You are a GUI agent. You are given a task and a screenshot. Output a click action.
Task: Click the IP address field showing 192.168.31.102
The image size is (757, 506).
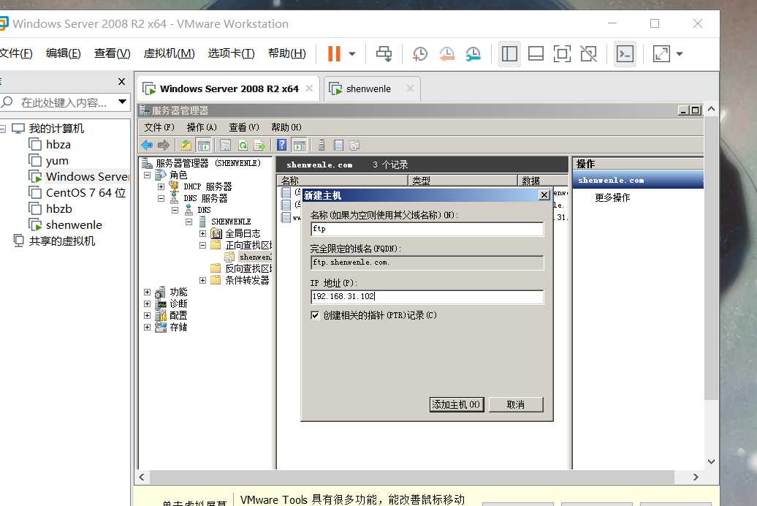click(427, 297)
